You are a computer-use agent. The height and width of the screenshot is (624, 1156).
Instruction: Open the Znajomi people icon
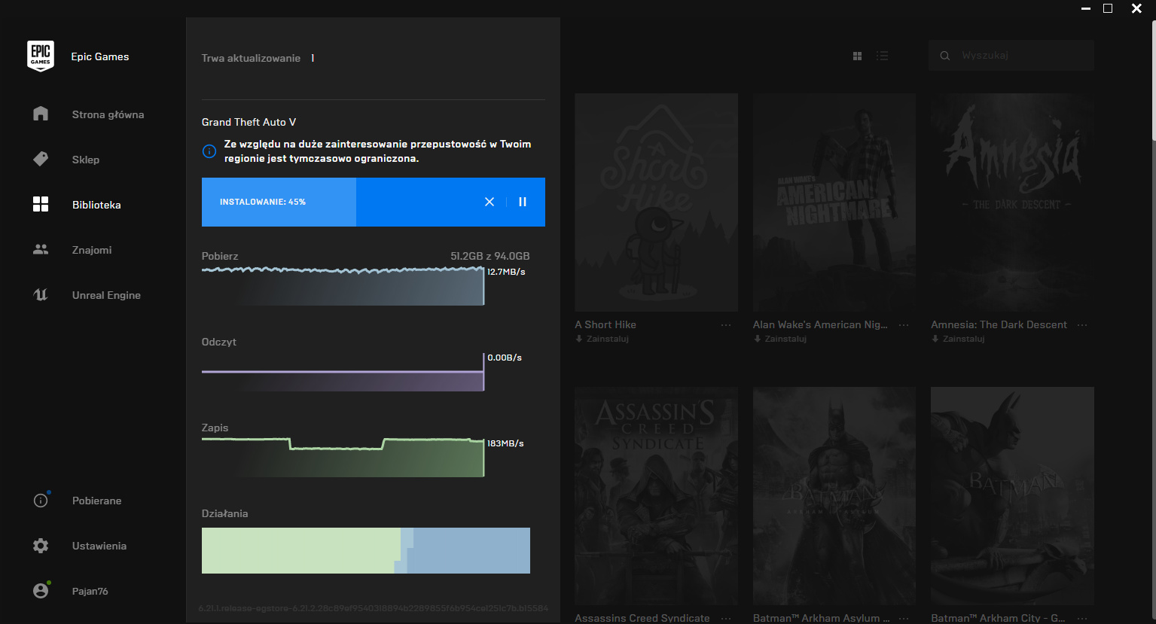click(x=41, y=249)
